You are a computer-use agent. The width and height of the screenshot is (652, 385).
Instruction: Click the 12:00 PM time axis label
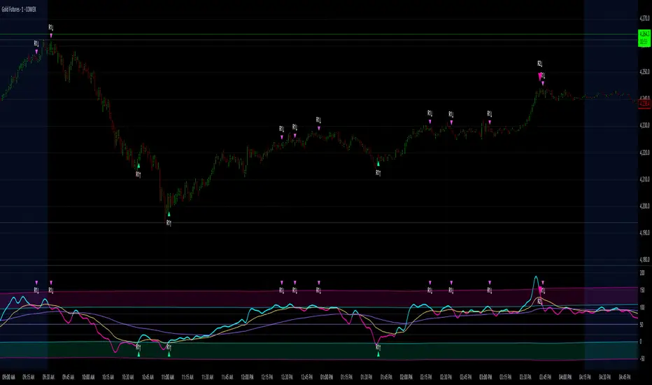(247, 377)
